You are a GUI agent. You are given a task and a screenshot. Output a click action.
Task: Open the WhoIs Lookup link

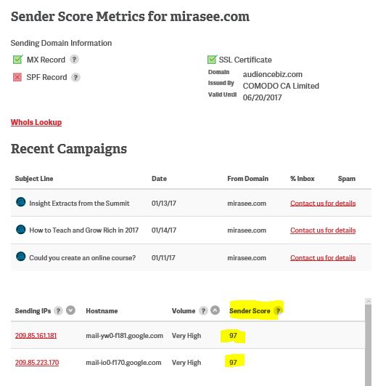[36, 122]
